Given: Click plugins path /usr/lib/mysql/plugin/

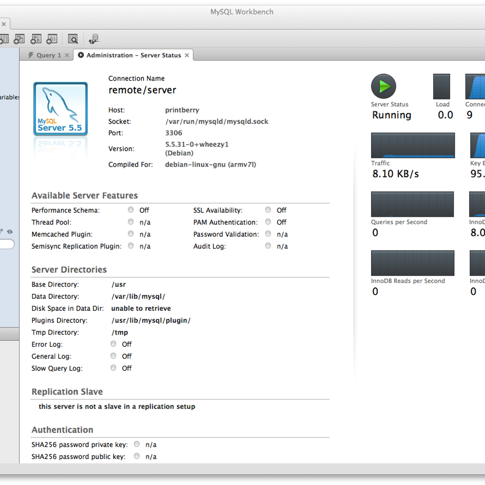Looking at the screenshot, I should 151,320.
